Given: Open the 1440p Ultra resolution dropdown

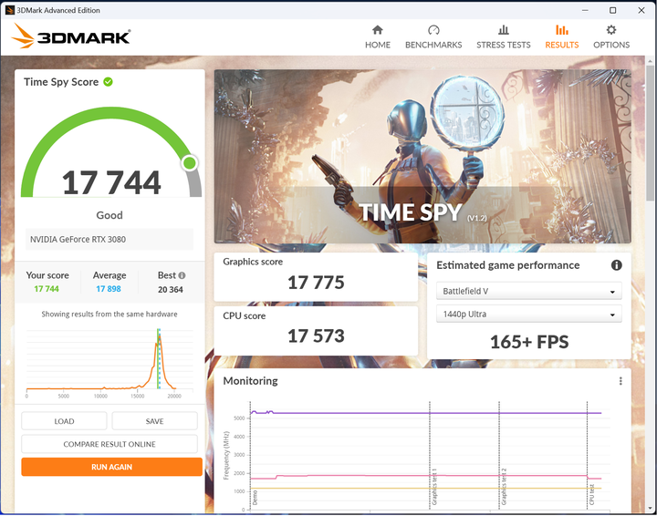Looking at the screenshot, I should click(x=528, y=314).
